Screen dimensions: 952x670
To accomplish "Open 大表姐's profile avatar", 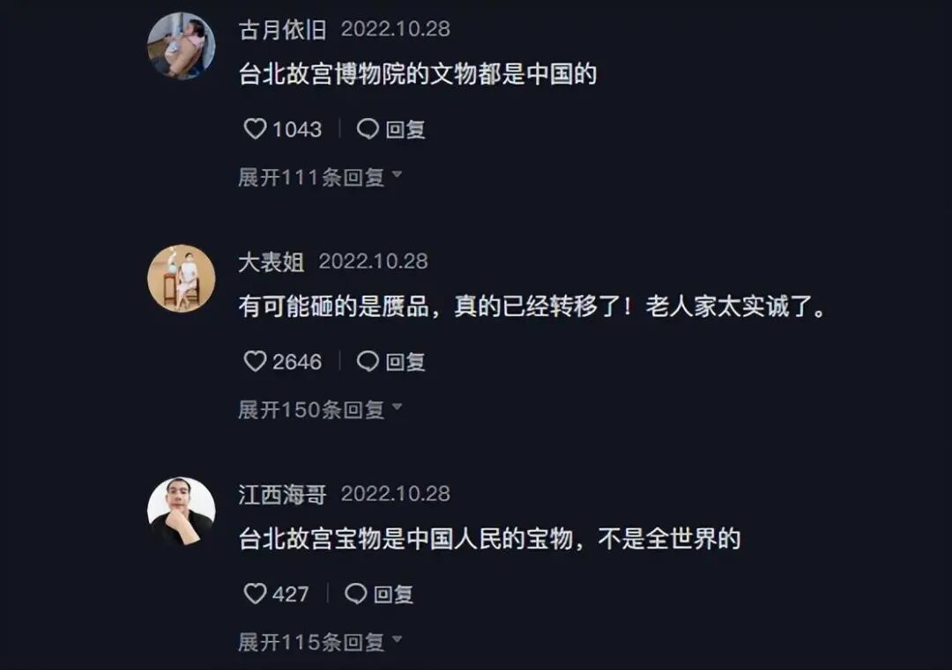I will (x=181, y=278).
